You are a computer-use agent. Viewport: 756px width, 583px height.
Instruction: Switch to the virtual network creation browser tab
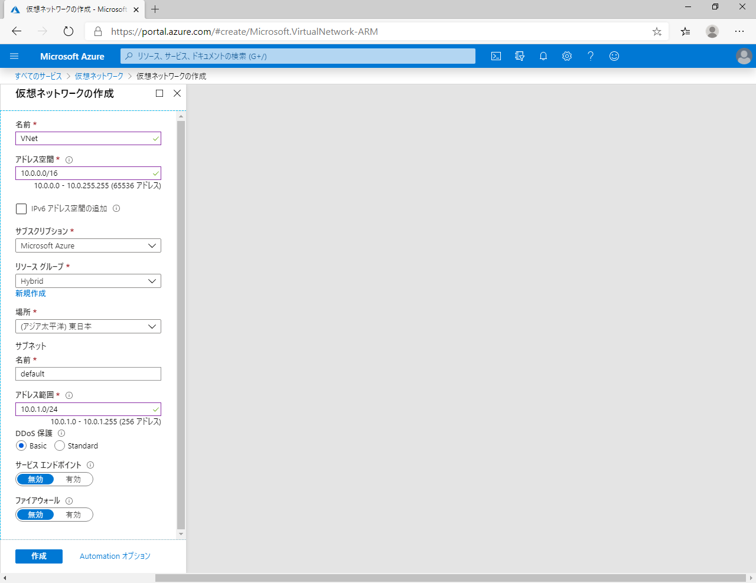point(73,9)
